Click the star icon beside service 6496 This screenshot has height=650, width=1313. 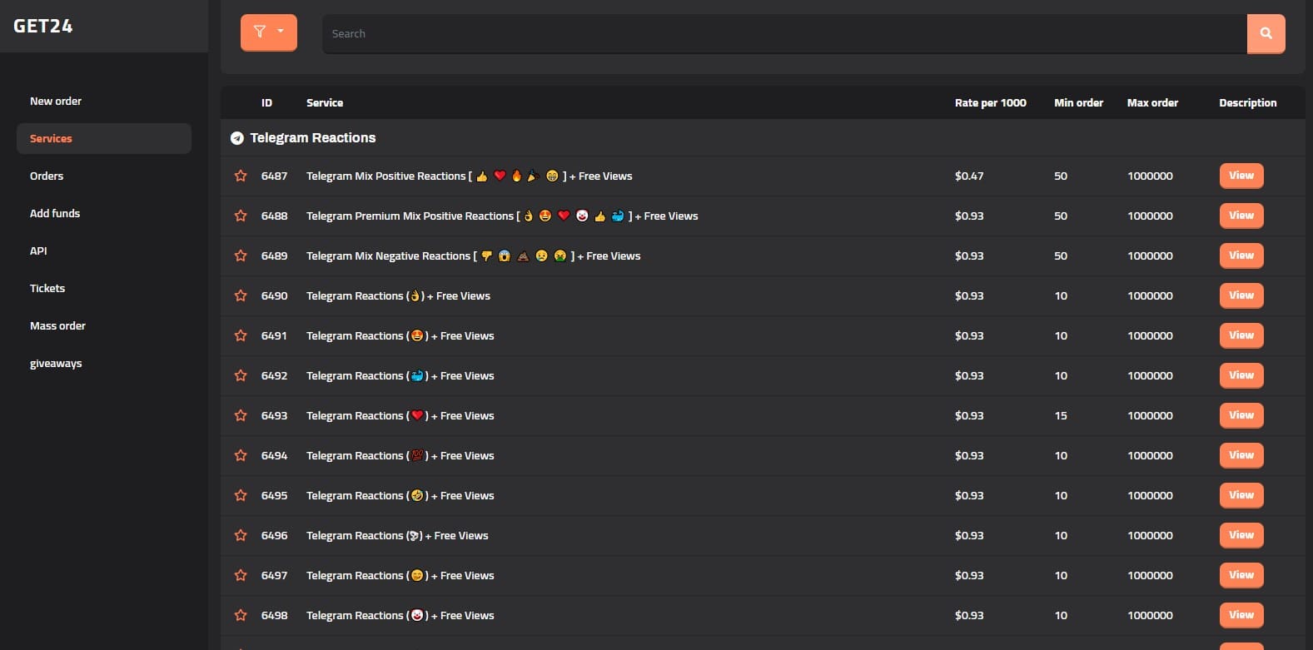[x=241, y=536]
